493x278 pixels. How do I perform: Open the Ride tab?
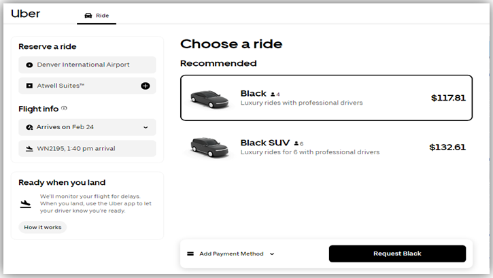coord(97,15)
